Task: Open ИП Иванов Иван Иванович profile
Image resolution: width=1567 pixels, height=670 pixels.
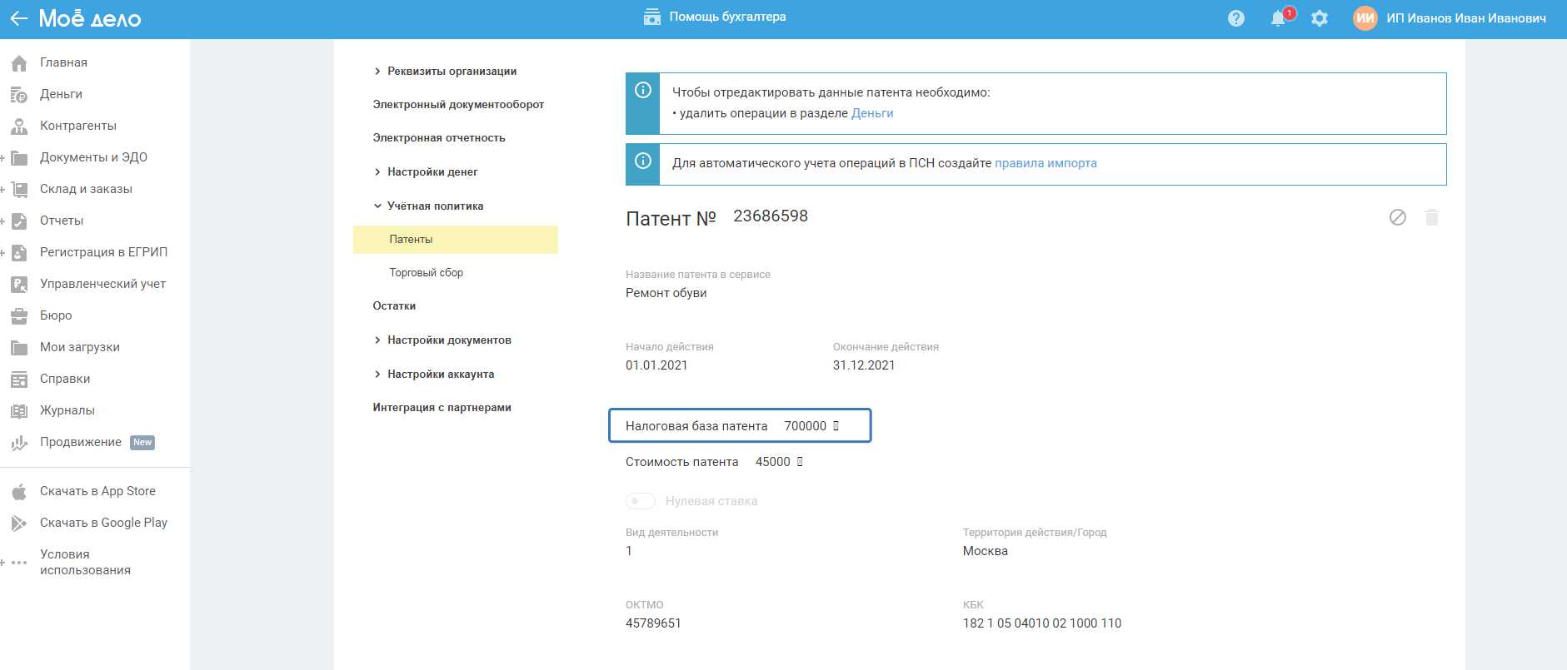Action: 1466,18
